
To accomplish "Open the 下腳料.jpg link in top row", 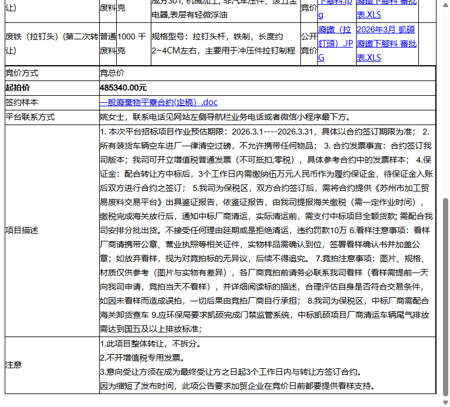I will point(335,8).
